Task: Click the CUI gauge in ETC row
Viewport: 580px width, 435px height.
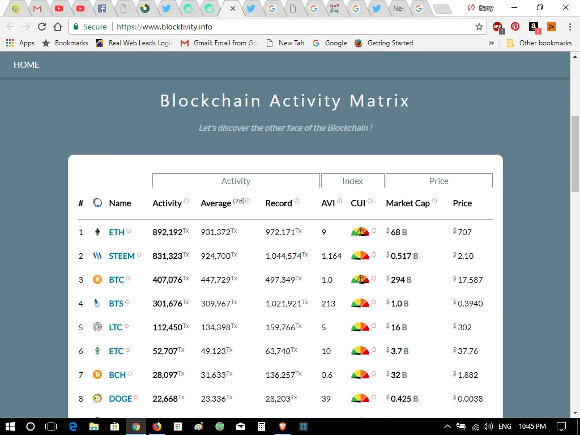Action: click(360, 351)
